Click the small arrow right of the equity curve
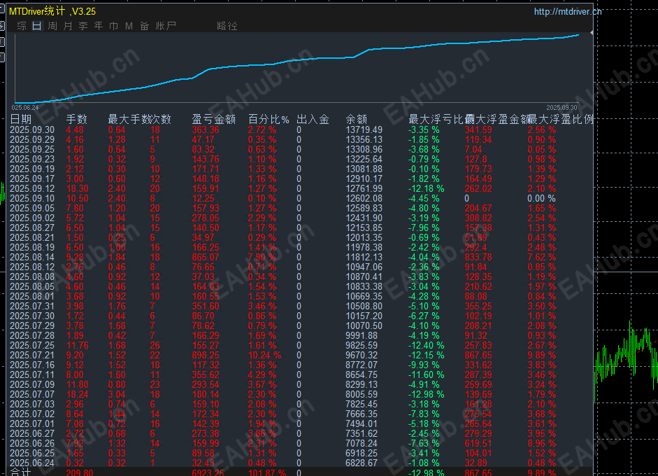The height and width of the screenshot is (476, 658). (592, 33)
